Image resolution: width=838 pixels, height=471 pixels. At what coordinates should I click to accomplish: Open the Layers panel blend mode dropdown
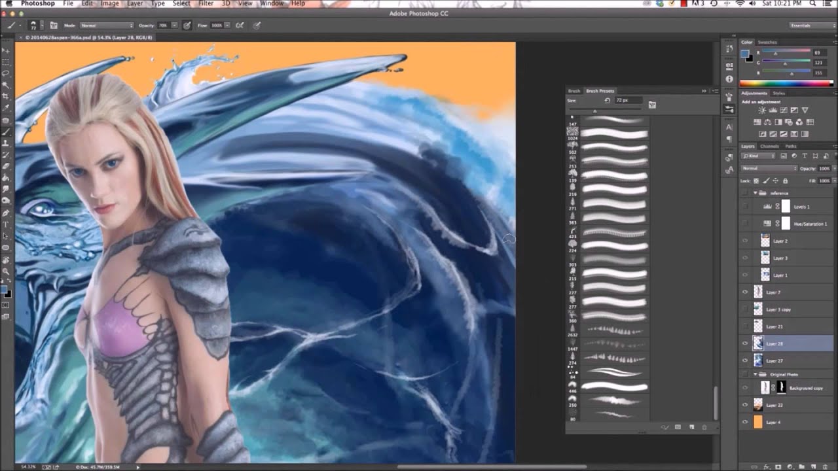(769, 168)
